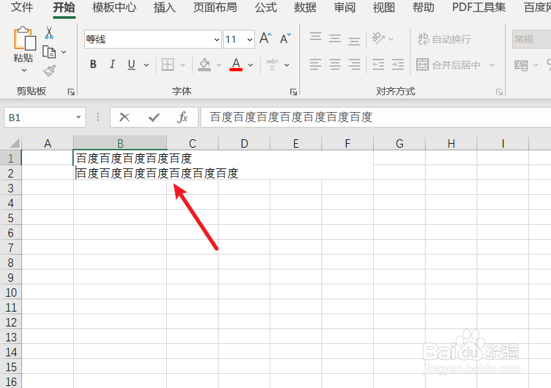The height and width of the screenshot is (388, 551).
Task: Click the Paste clipboard icon
Action: point(25,38)
